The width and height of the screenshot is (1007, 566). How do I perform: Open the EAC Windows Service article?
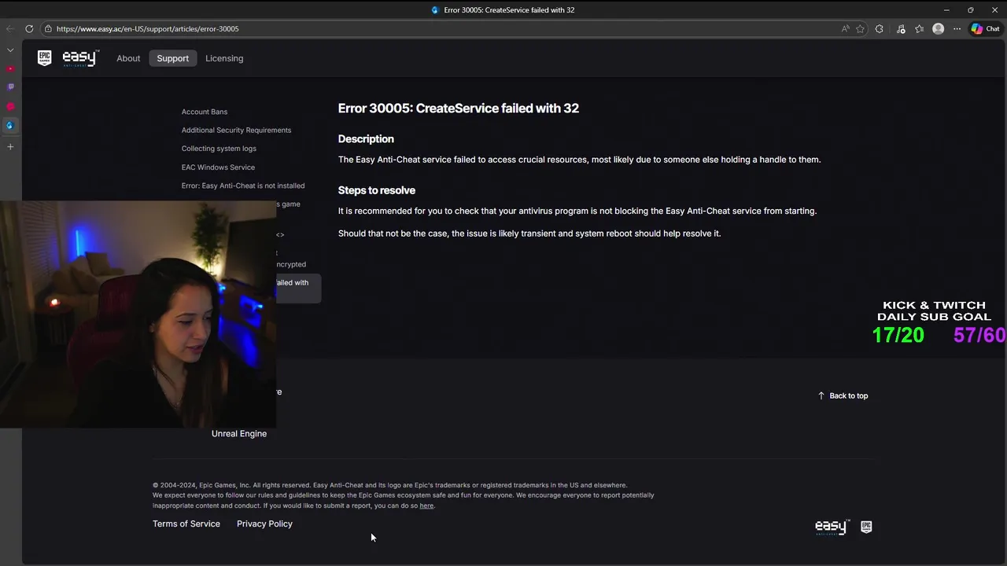[x=218, y=167]
